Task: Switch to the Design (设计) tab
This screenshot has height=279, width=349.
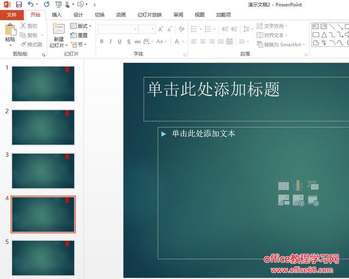Action: point(78,15)
